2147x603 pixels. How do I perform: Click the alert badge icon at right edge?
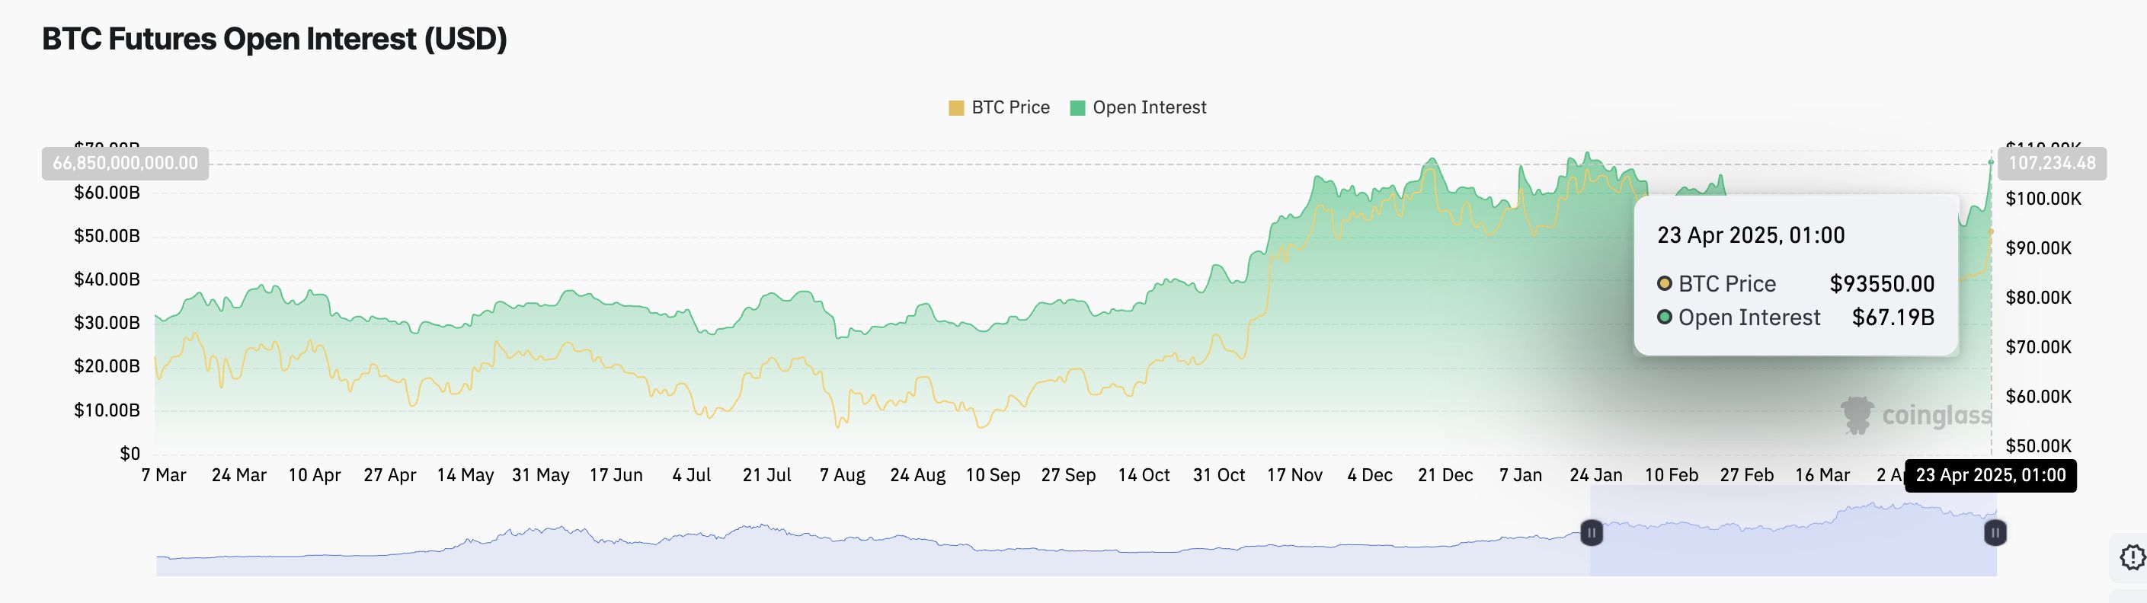2132,557
